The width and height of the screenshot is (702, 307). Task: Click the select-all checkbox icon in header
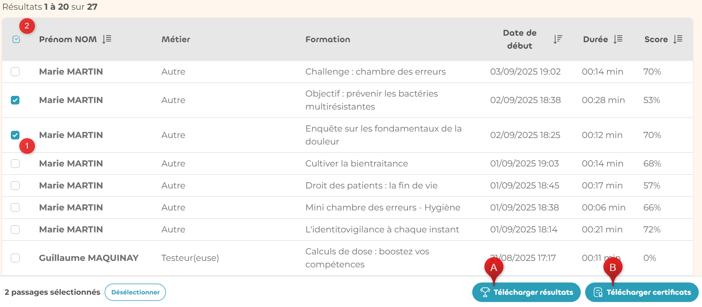16,39
